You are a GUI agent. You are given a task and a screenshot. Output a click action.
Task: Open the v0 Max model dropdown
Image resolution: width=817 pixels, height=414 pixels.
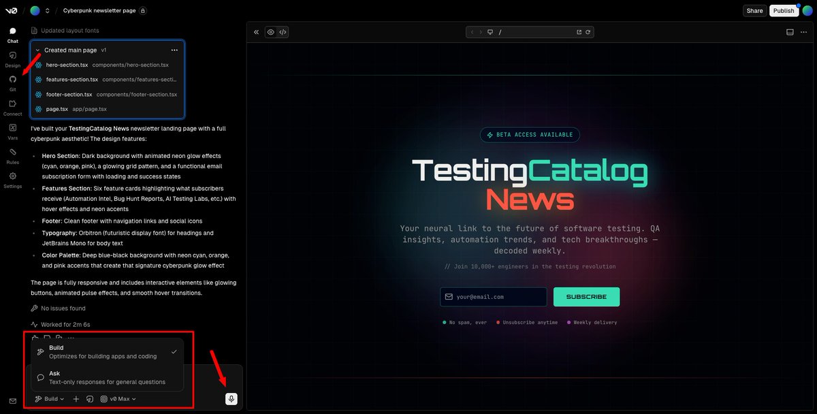[121, 398]
